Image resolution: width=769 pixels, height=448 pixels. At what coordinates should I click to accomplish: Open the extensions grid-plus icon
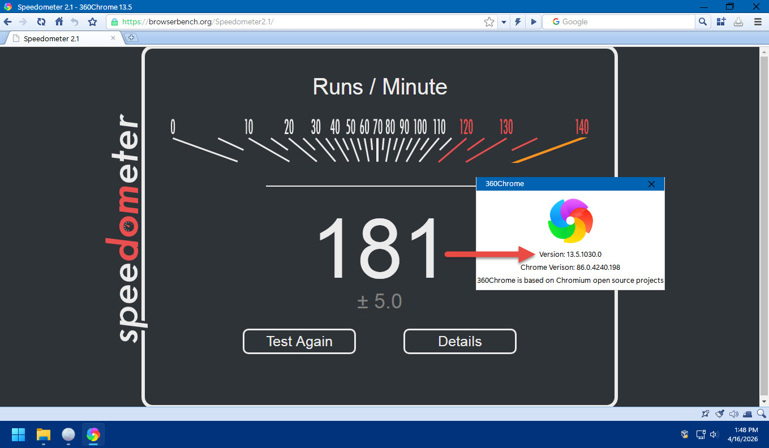coord(721,22)
